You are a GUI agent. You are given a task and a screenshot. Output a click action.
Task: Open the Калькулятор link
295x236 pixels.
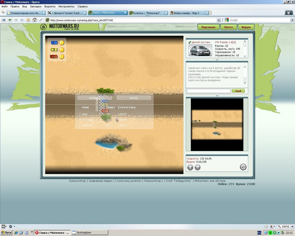click(x=77, y=181)
